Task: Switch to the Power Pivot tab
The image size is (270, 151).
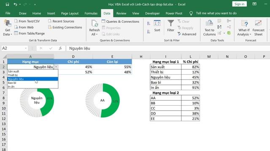Action: point(174,13)
